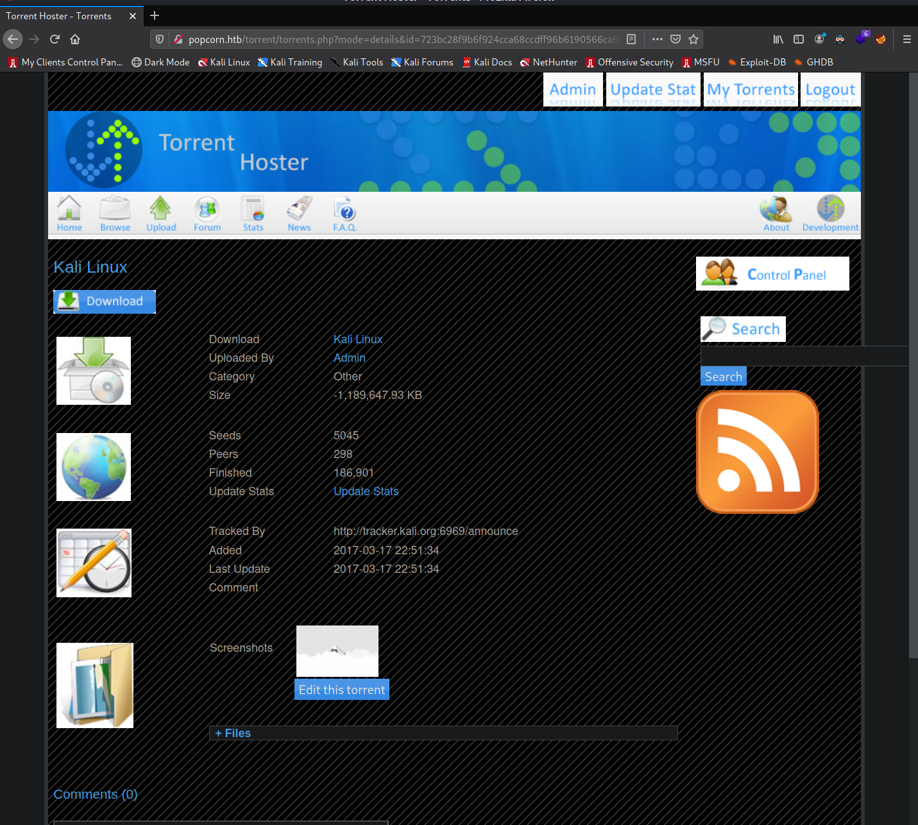The image size is (918, 825).
Task: Open the Kali Linux download link
Action: (x=358, y=339)
